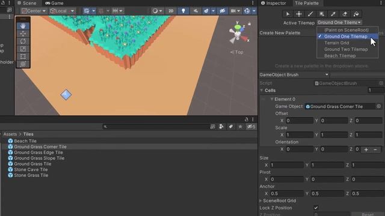Toggle grid visibility button in Scene toolbar
The width and height of the screenshot is (385, 216).
click(x=87, y=11)
